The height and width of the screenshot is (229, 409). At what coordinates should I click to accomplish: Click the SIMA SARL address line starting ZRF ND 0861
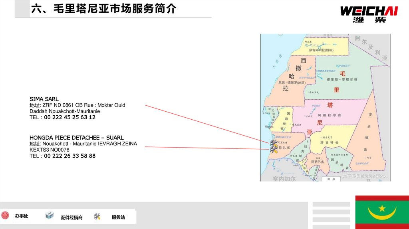(77, 105)
